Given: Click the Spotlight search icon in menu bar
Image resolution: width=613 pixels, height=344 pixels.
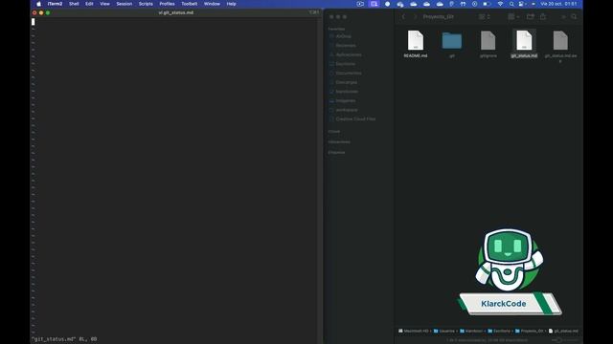Looking at the screenshot, I should coord(511,4).
